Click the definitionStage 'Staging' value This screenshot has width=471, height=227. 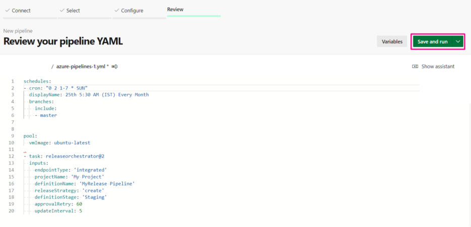[x=94, y=198]
